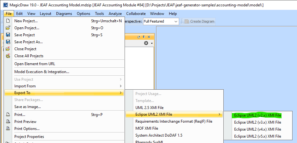Choose Close All Projects entry
The width and height of the screenshot is (297, 143).
(x=64, y=56)
